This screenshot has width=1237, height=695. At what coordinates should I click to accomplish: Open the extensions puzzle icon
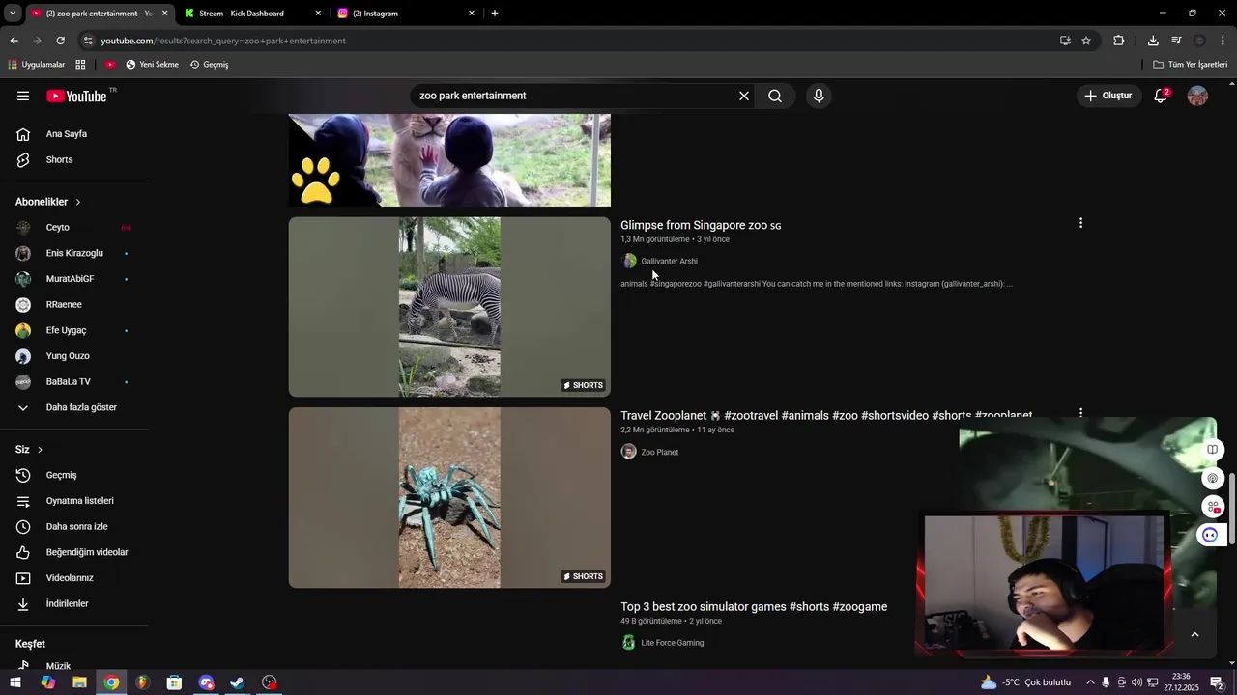[x=1119, y=41]
